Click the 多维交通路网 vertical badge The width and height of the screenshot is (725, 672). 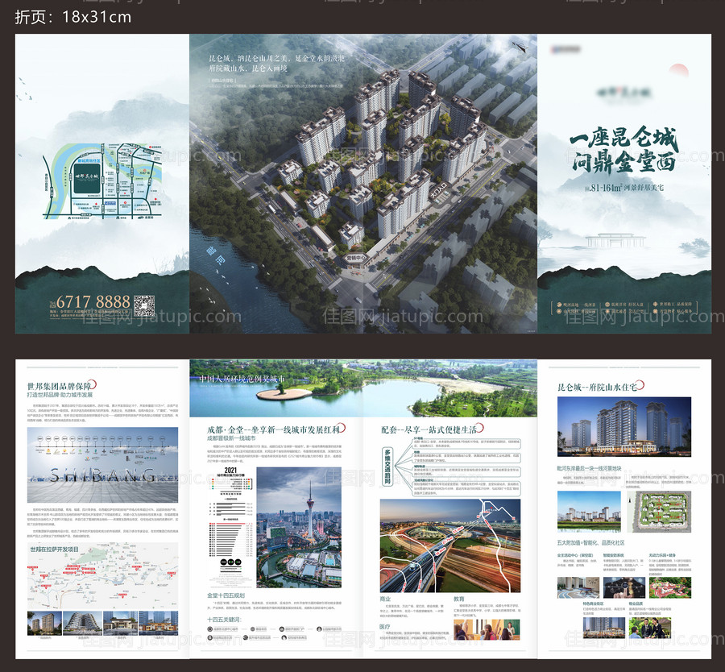click(388, 467)
